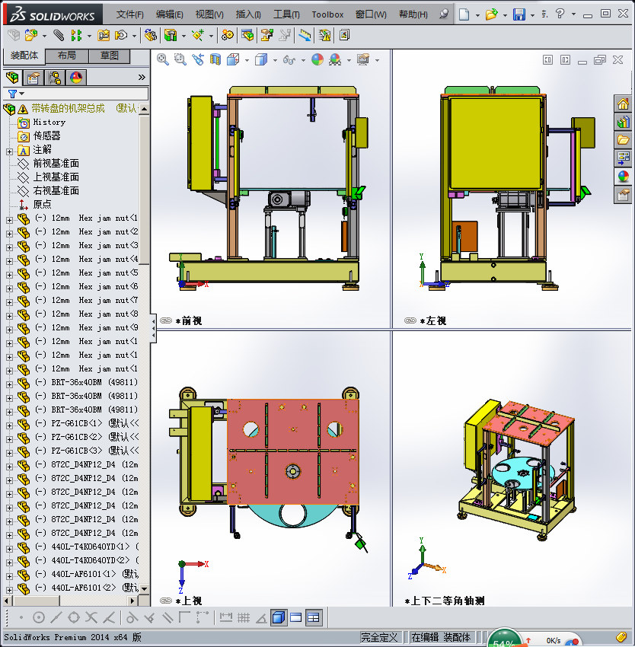Screen dimensions: 635x647
Task: Select the FeatureManager design tree tab icon
Action: point(12,77)
